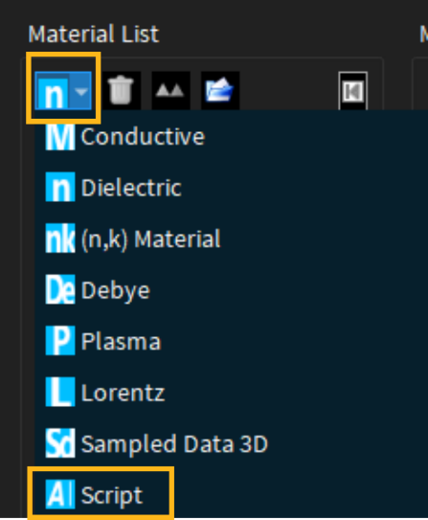Click the trash delete material icon
This screenshot has width=428, height=520.
[121, 90]
